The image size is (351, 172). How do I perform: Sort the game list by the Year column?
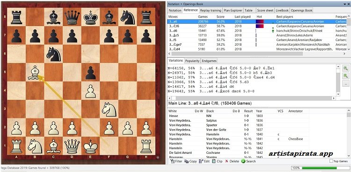tap(259, 111)
